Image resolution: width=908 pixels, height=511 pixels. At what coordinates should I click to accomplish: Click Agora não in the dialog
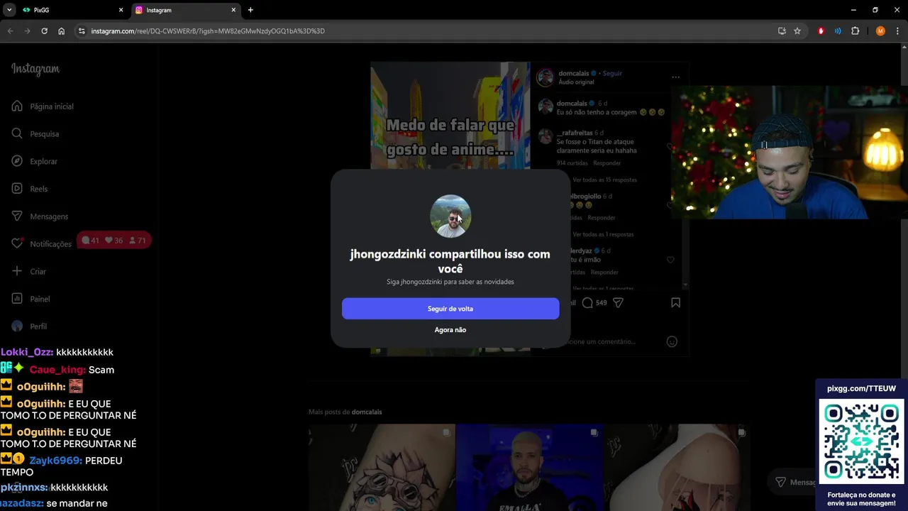pos(450,330)
